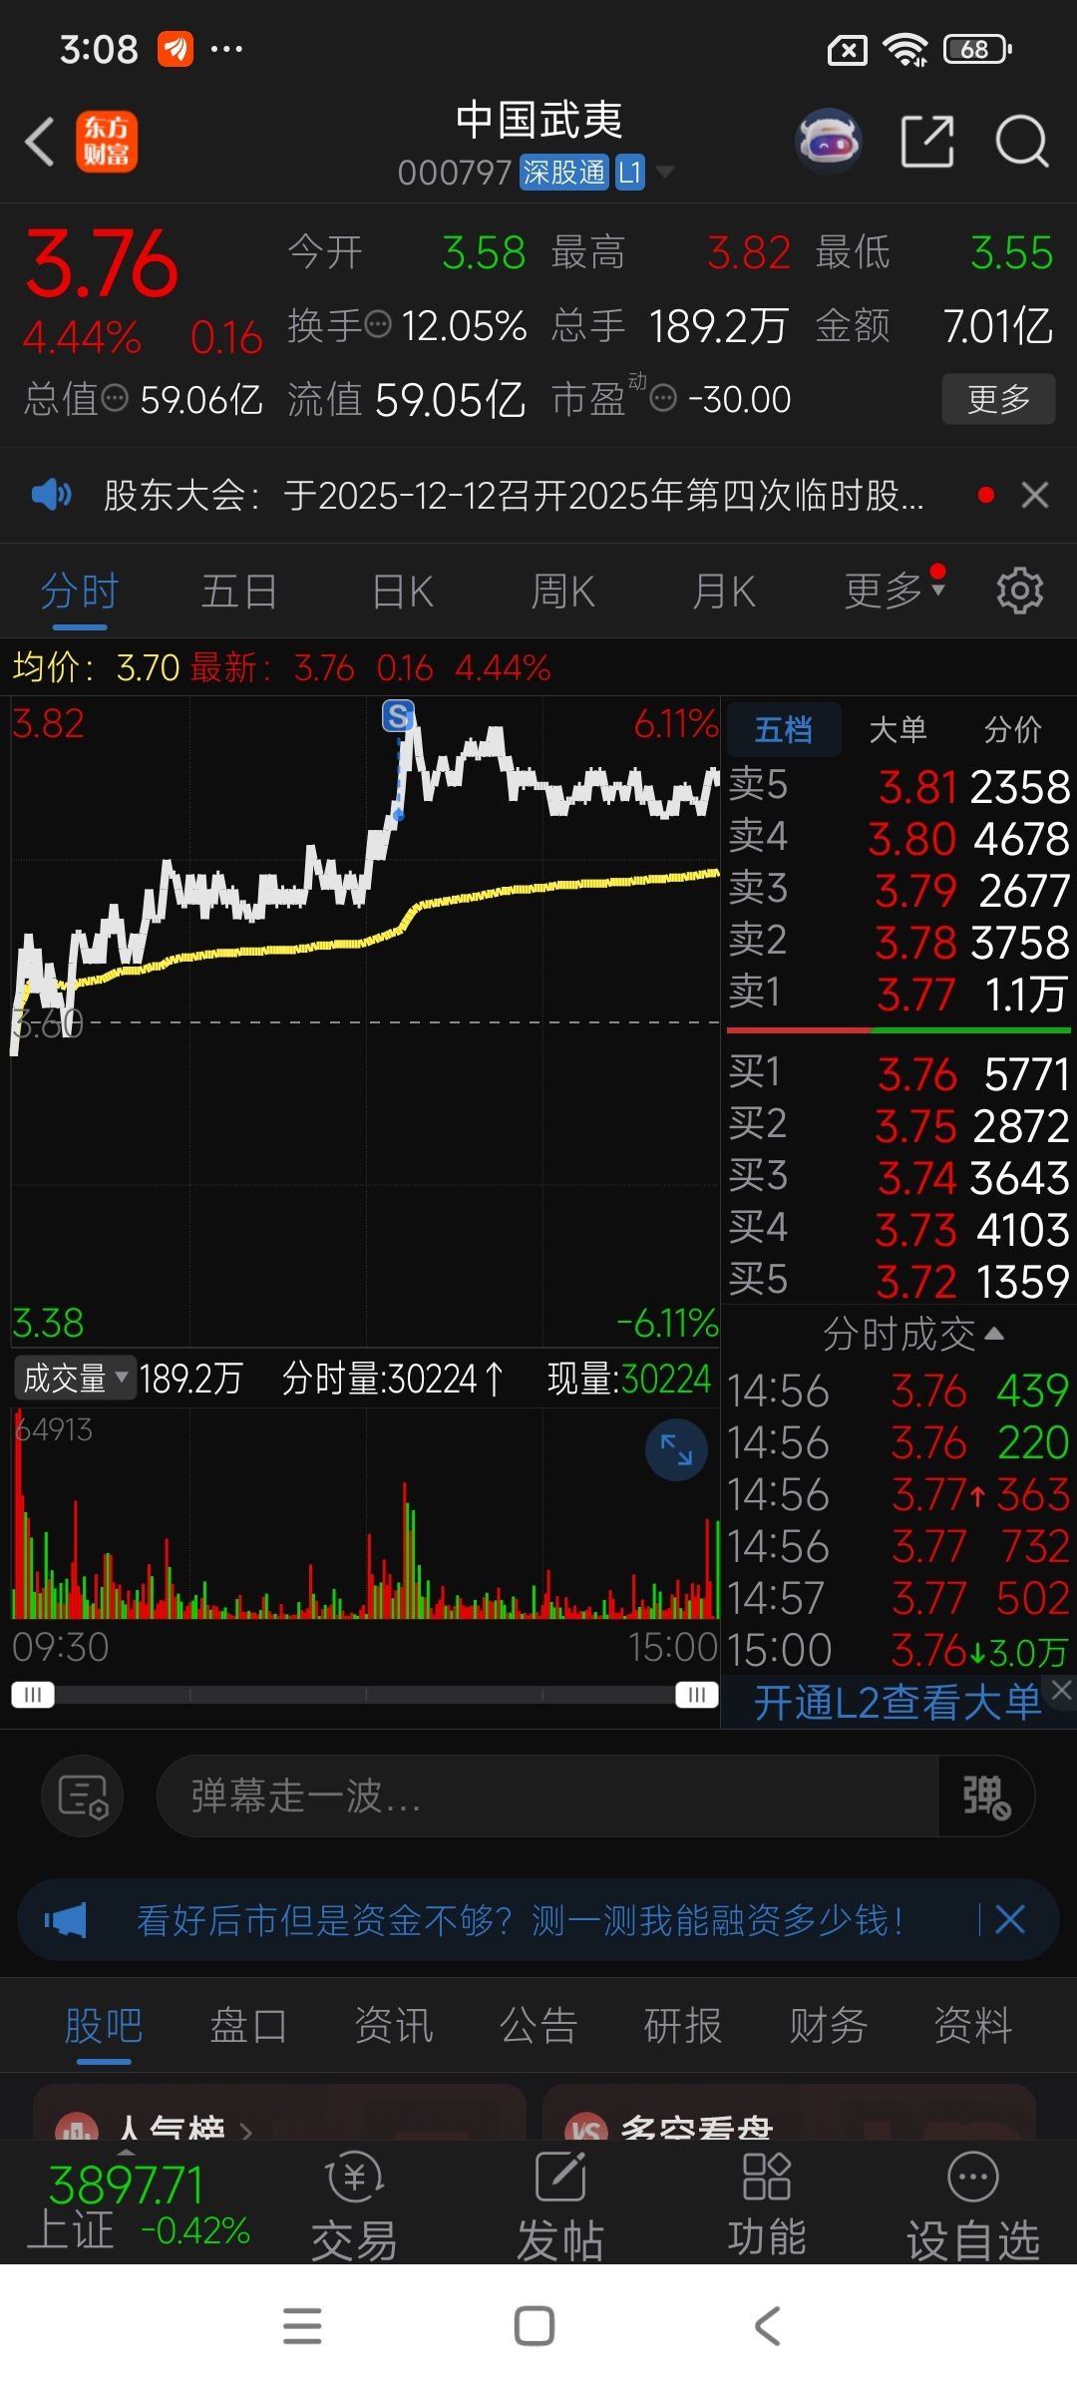Tap 市盈 info circle icon
Screen dimensions: 1077x2394
(x=663, y=399)
